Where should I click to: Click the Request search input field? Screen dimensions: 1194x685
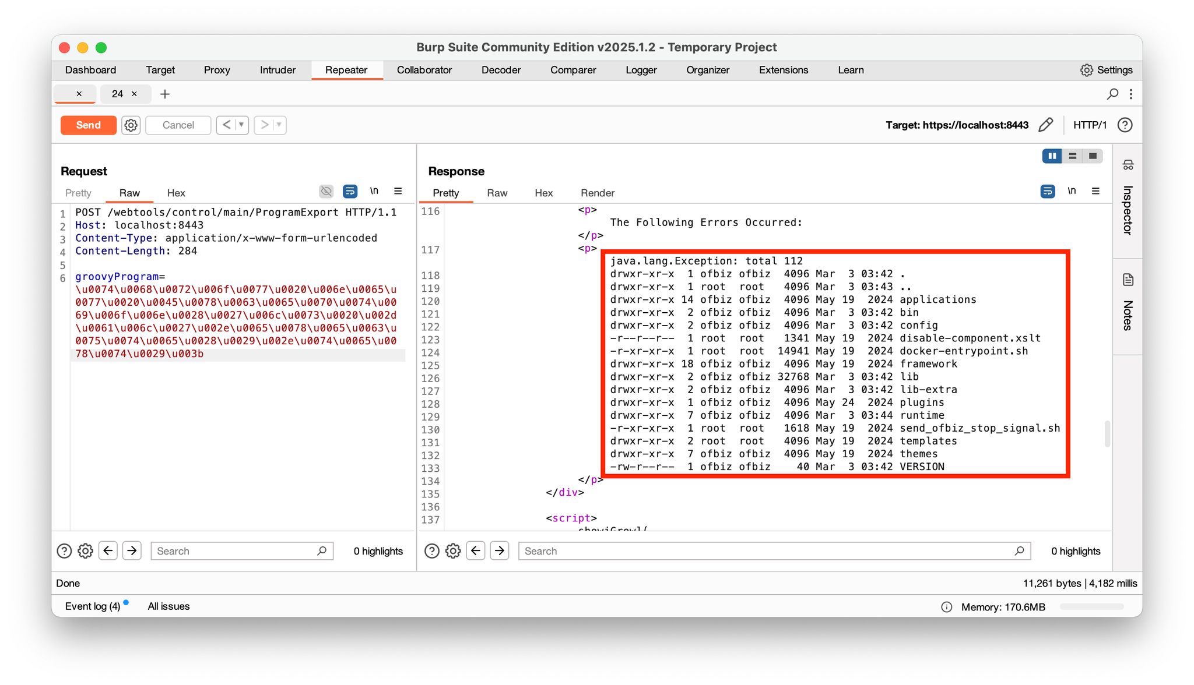(x=242, y=551)
